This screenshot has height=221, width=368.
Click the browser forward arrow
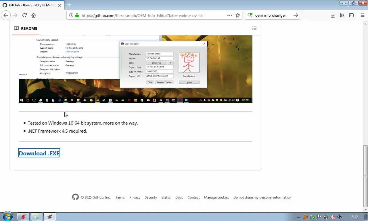click(15, 15)
